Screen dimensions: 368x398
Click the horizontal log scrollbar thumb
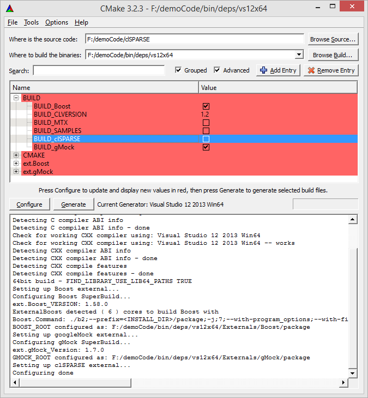[75, 383]
